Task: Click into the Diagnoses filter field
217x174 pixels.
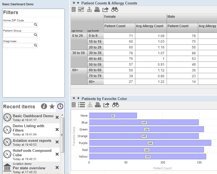Action: pos(20,45)
